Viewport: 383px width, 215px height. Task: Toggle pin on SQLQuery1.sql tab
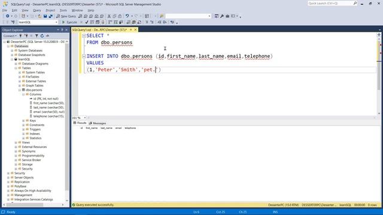[130, 30]
